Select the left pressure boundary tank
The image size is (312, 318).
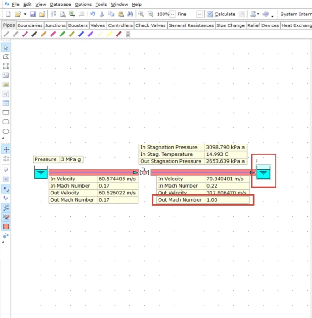click(41, 173)
